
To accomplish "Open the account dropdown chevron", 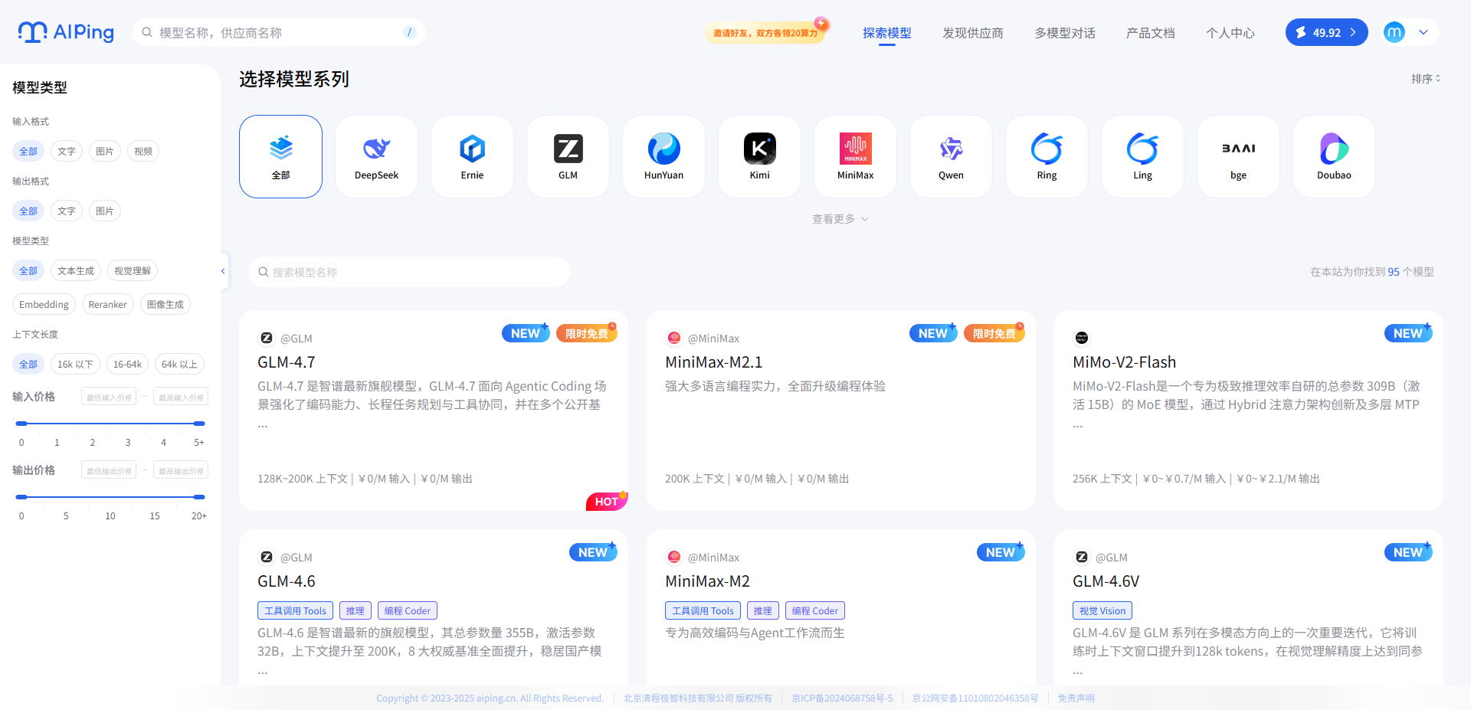I will [1423, 32].
